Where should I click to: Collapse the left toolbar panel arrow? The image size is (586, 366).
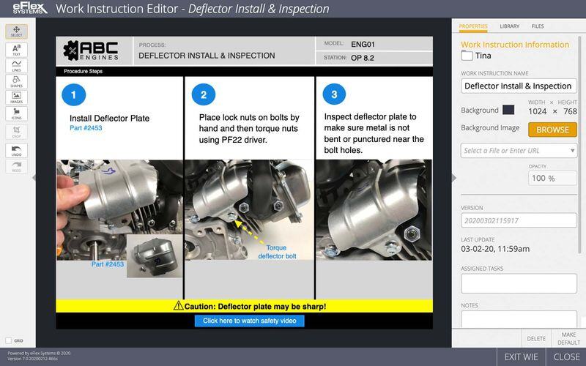tap(33, 177)
